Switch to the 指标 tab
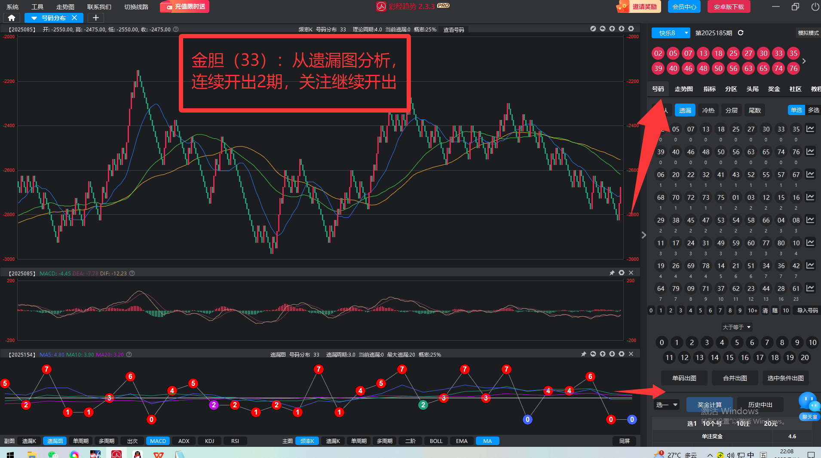This screenshot has height=458, width=821. [x=710, y=89]
